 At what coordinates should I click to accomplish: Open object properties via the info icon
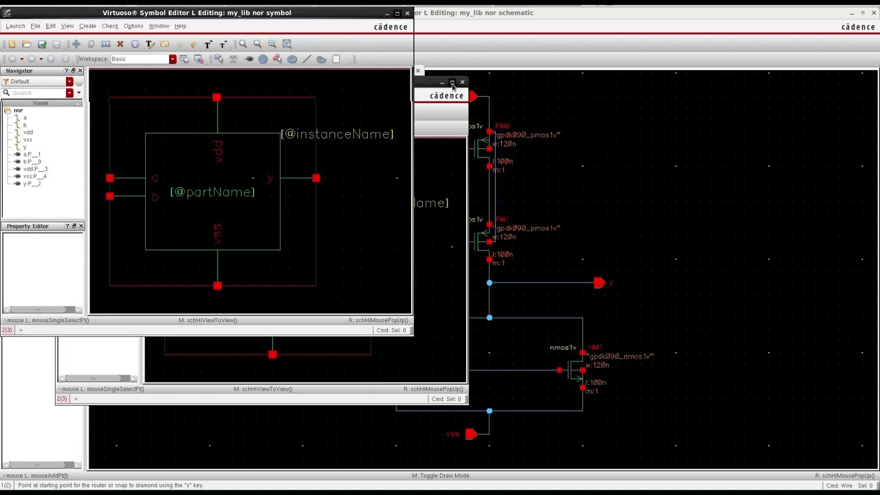click(135, 44)
